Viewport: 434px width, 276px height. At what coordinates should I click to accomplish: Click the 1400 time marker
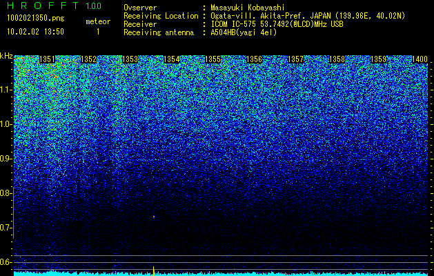[x=420, y=59]
